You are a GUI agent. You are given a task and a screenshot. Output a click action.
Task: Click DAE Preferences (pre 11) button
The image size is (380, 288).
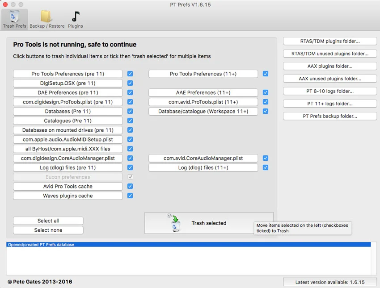(x=68, y=92)
